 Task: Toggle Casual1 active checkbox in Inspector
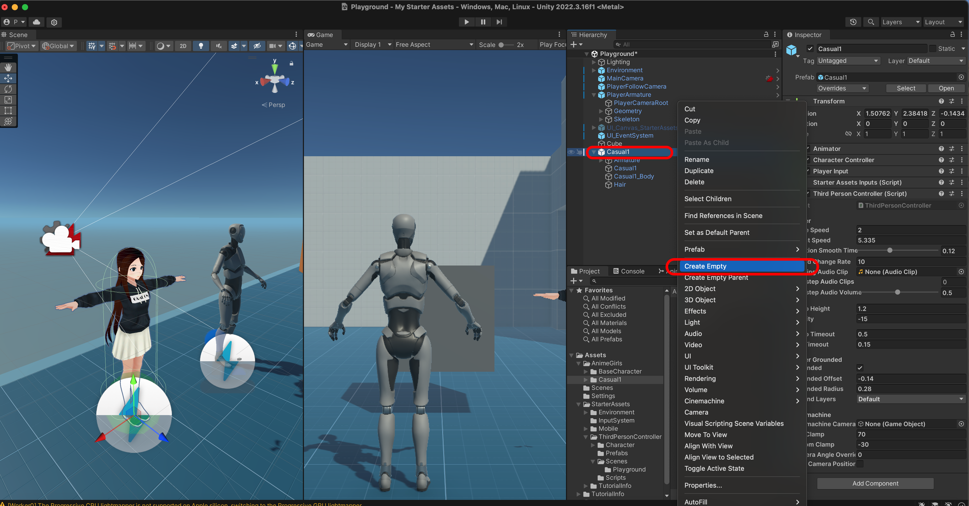click(810, 49)
